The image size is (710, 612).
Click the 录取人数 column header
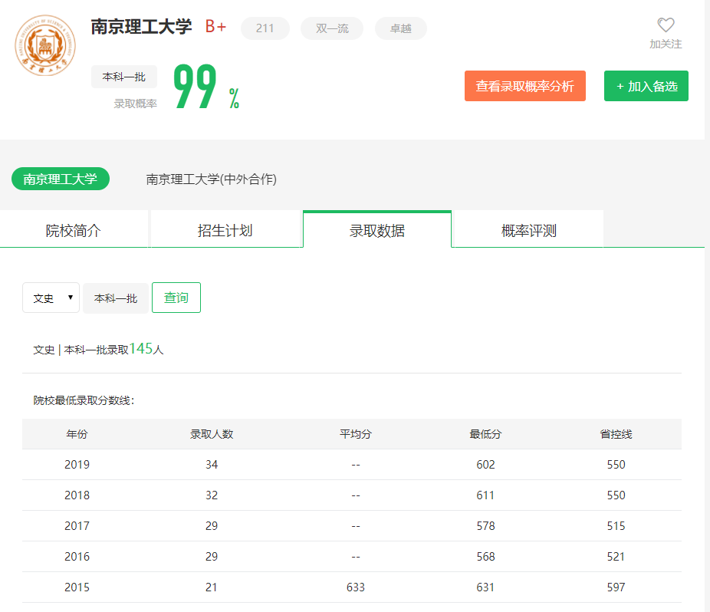(212, 434)
